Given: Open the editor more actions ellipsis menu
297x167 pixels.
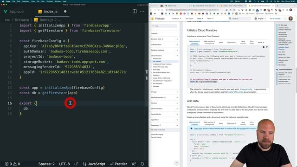Looking at the screenshot, I should (142, 11).
